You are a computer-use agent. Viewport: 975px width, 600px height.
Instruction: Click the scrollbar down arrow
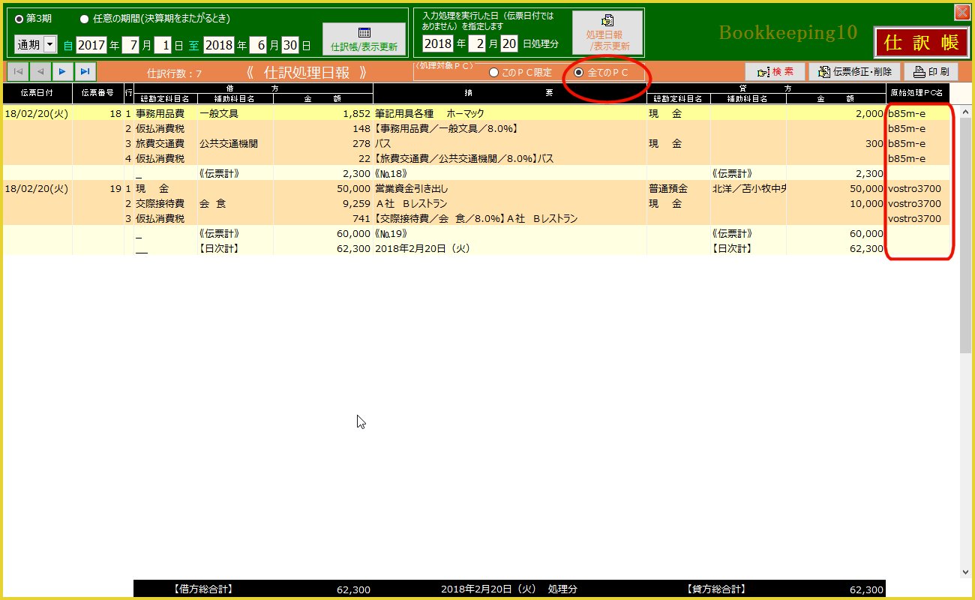point(964,571)
